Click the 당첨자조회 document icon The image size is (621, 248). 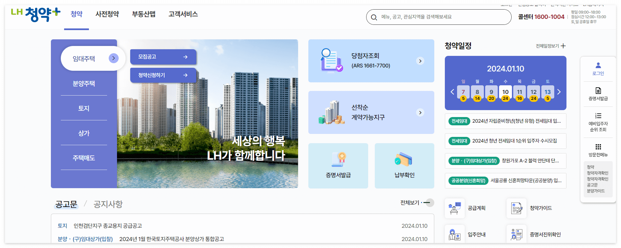[331, 60]
